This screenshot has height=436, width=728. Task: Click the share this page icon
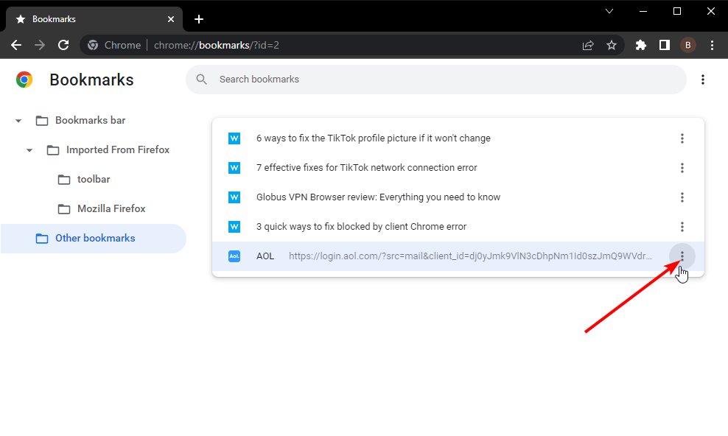[588, 45]
